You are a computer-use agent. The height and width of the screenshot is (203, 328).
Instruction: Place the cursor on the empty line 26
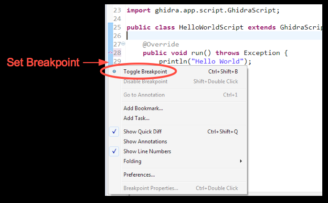[191, 36]
